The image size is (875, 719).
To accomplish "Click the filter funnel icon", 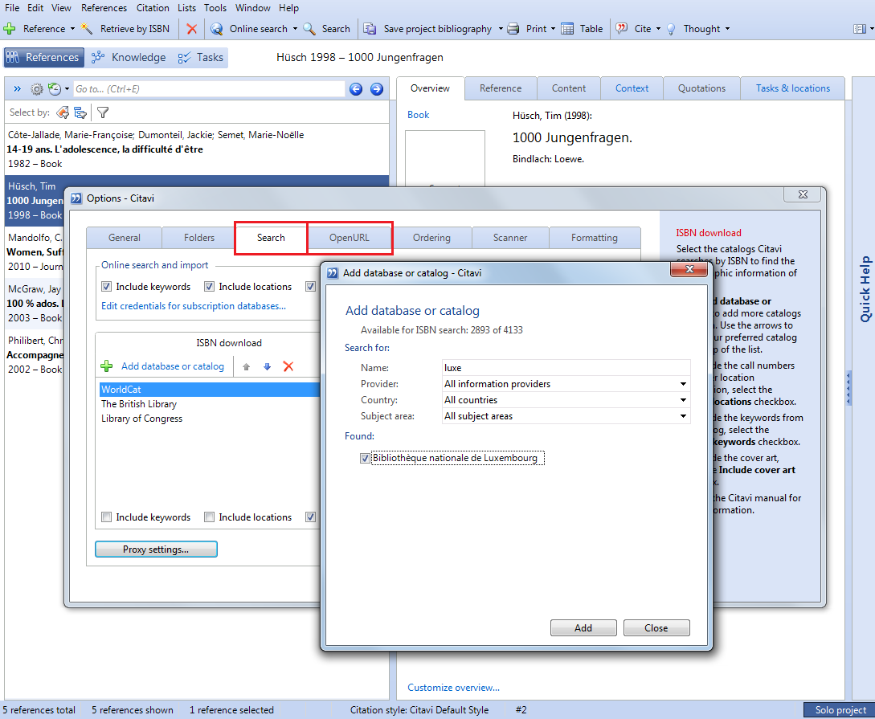I will pos(103,112).
